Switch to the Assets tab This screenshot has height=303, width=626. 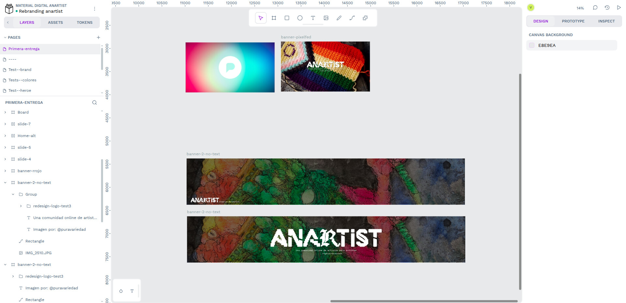click(55, 22)
